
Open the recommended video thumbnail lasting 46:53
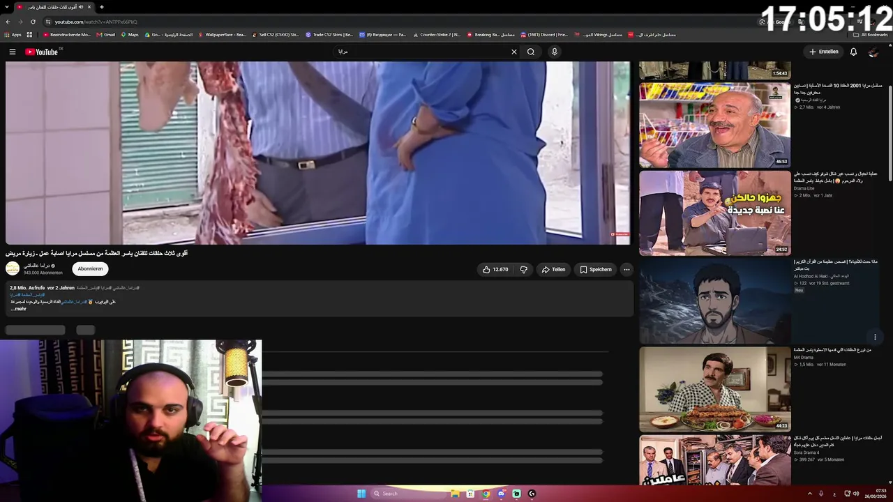[714, 125]
